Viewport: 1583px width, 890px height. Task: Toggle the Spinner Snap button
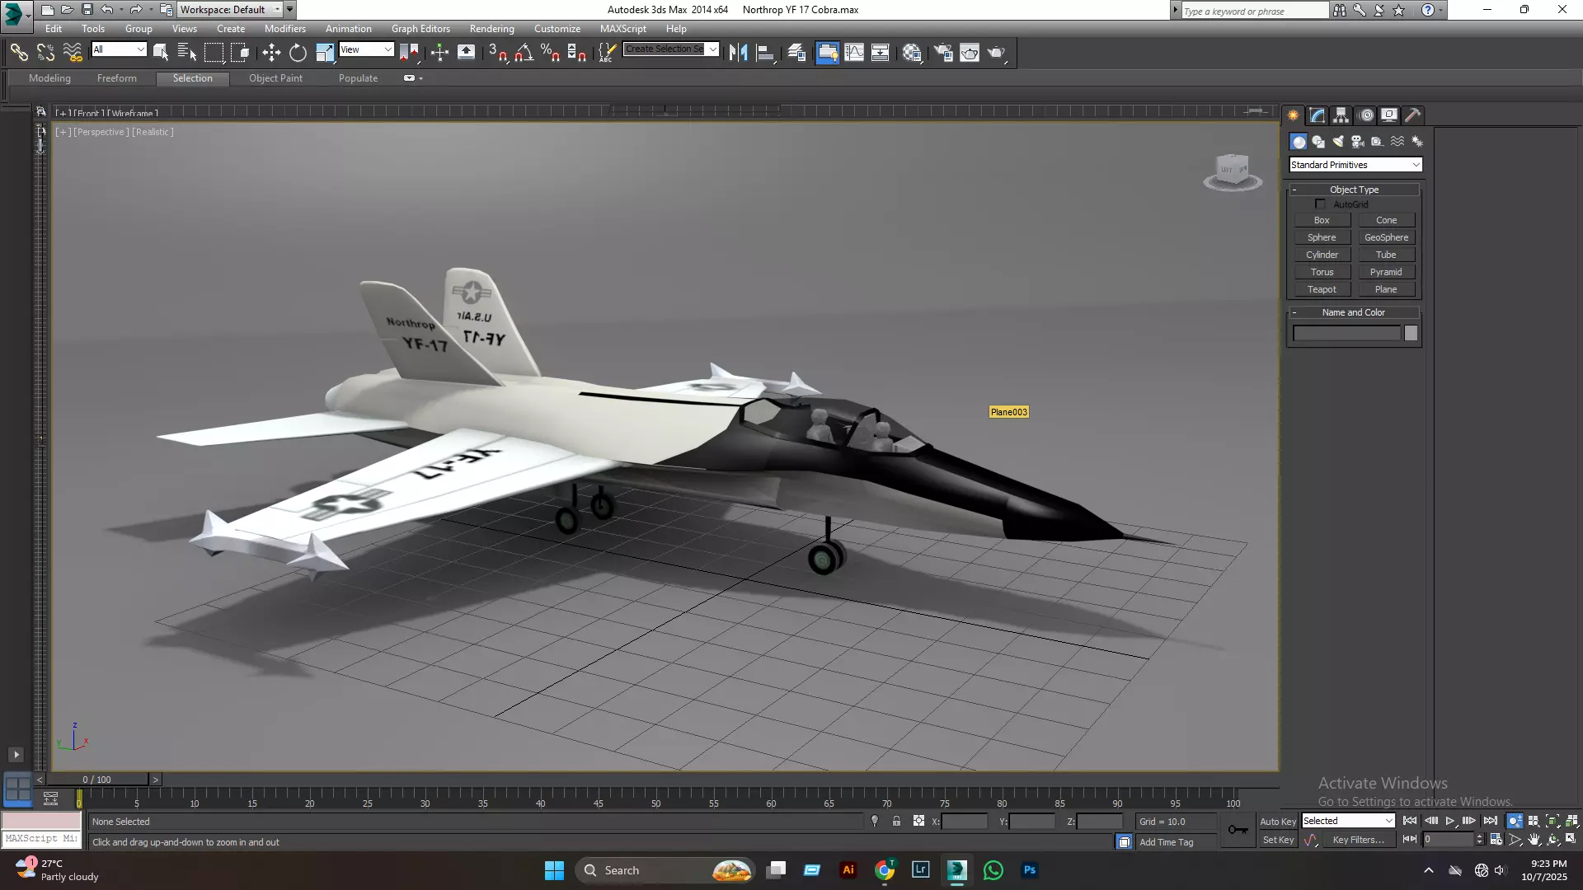click(x=576, y=53)
